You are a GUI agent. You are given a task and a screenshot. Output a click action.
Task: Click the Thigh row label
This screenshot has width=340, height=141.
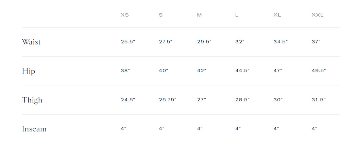(x=32, y=100)
